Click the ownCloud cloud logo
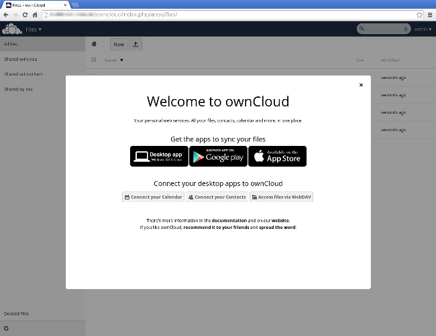Image resolution: width=436 pixels, height=336 pixels. [12, 29]
